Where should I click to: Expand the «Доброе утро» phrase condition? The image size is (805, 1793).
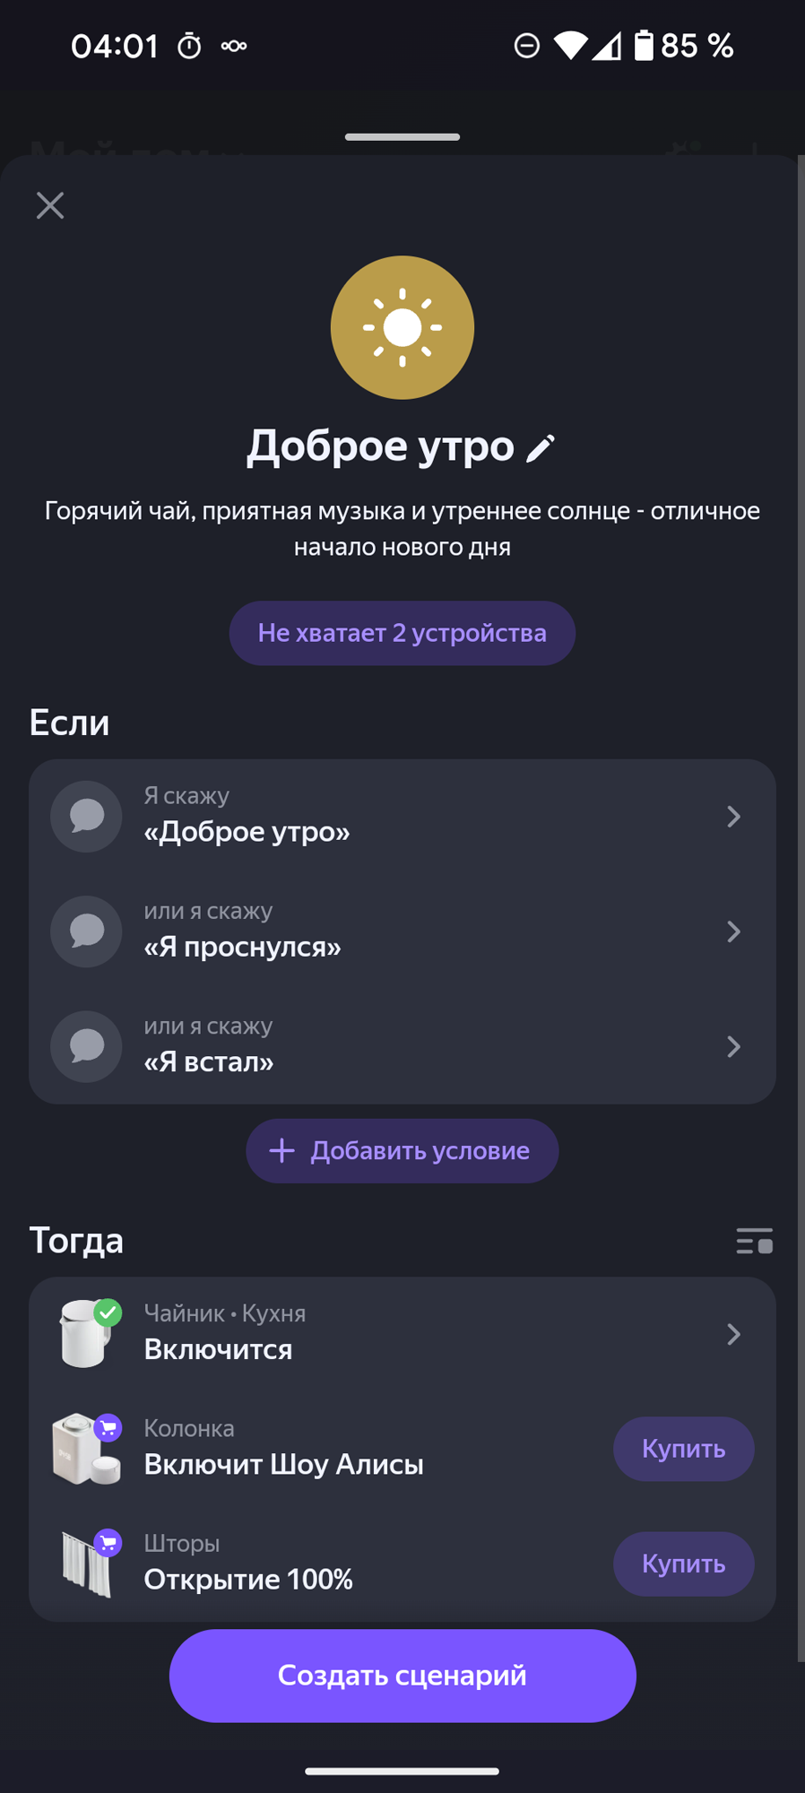pyautogui.click(x=733, y=817)
